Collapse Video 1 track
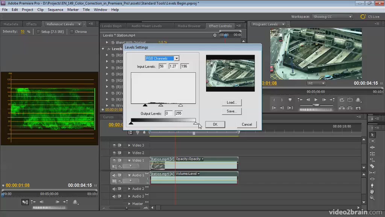385x217 pixels. (x=129, y=160)
